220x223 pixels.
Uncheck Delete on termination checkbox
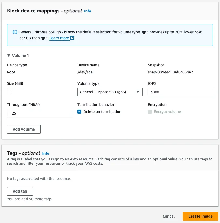79,112
